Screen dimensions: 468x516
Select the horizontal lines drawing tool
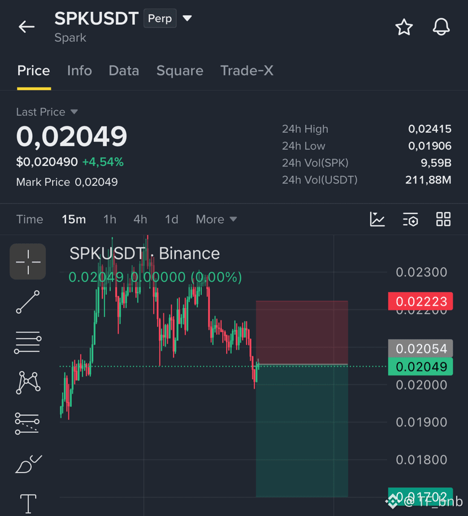pos(28,343)
